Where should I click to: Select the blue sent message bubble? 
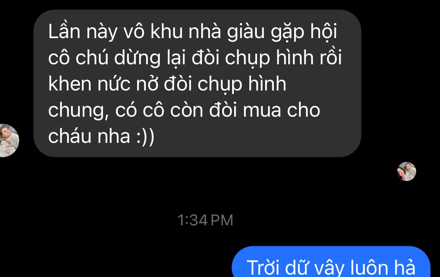coord(331,262)
